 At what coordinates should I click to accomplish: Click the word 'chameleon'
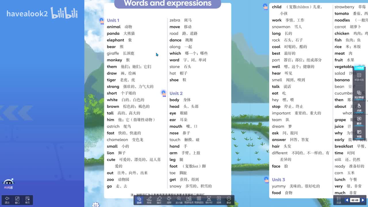coord(117,140)
